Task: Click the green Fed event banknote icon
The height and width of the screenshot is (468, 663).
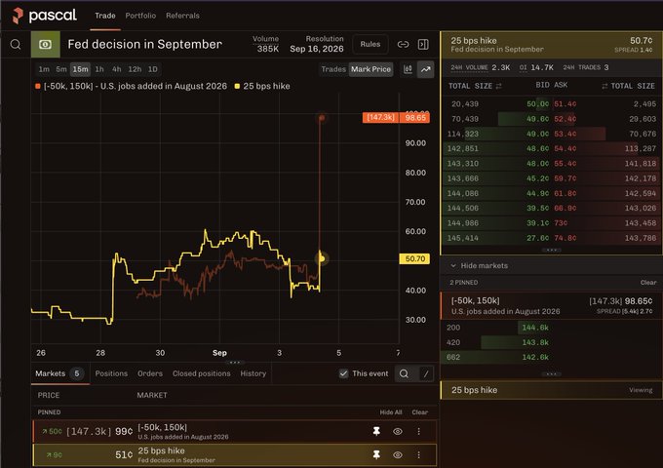Action: (x=46, y=44)
